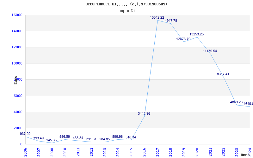Select the 4863.28 data label
253x158 pixels.
point(236,102)
